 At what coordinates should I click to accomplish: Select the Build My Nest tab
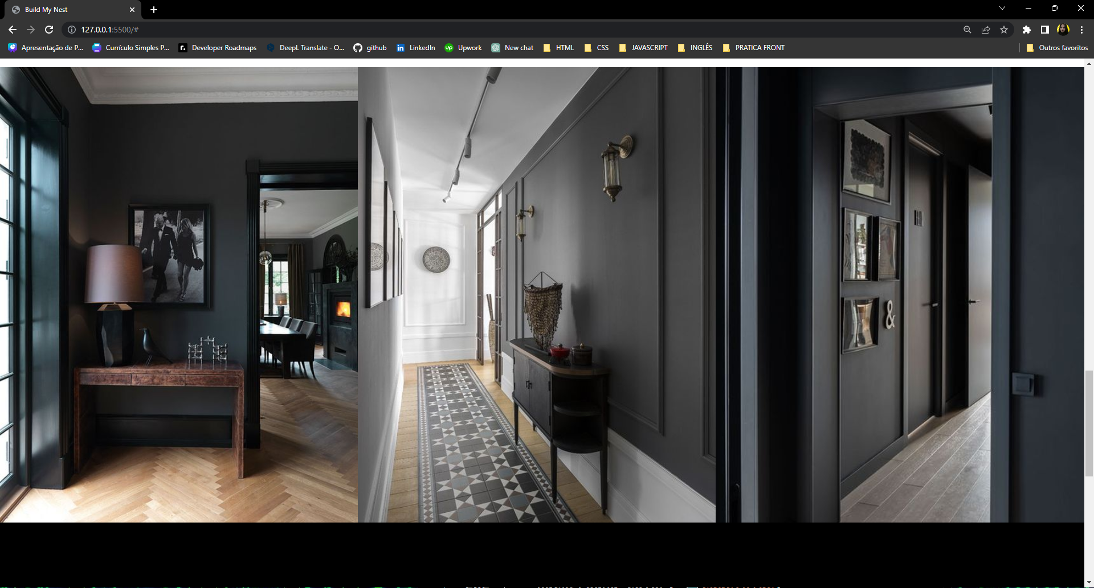click(x=73, y=10)
